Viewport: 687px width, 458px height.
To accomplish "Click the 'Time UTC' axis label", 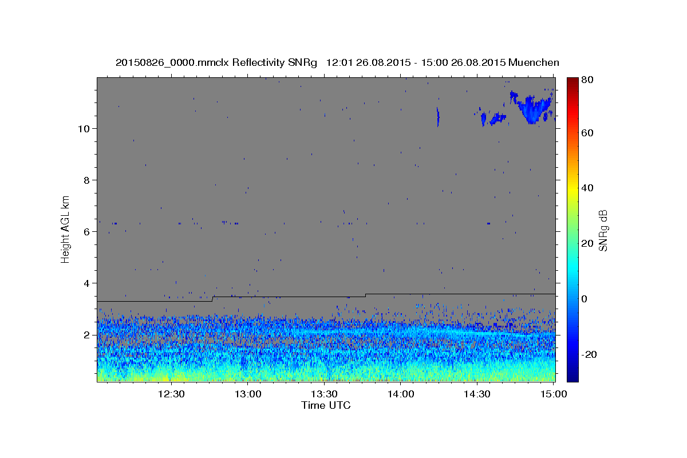I will pyautogui.click(x=326, y=405).
